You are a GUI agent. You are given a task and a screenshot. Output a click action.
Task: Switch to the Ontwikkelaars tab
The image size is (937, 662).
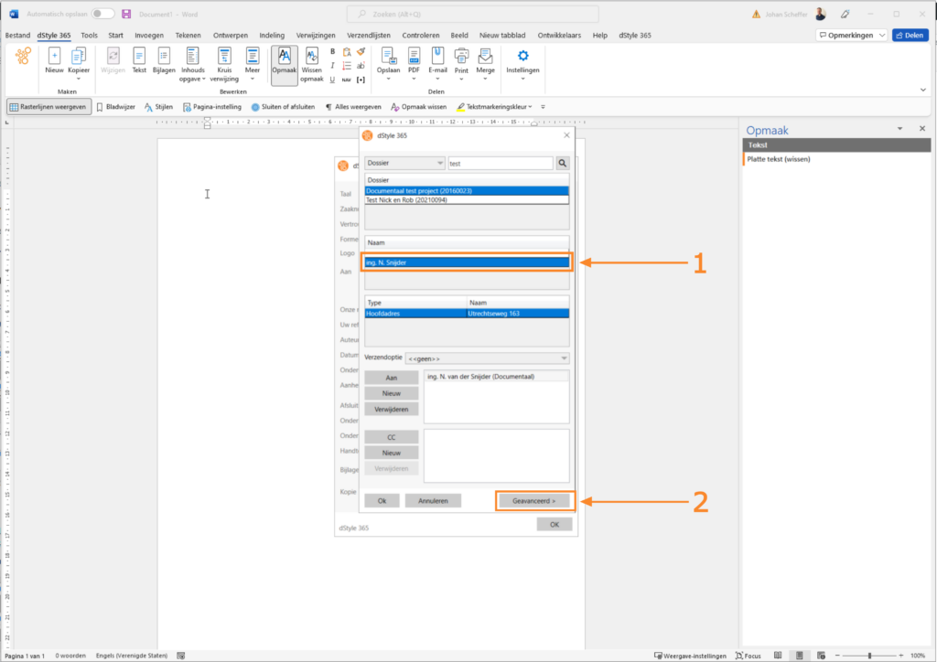tap(559, 36)
